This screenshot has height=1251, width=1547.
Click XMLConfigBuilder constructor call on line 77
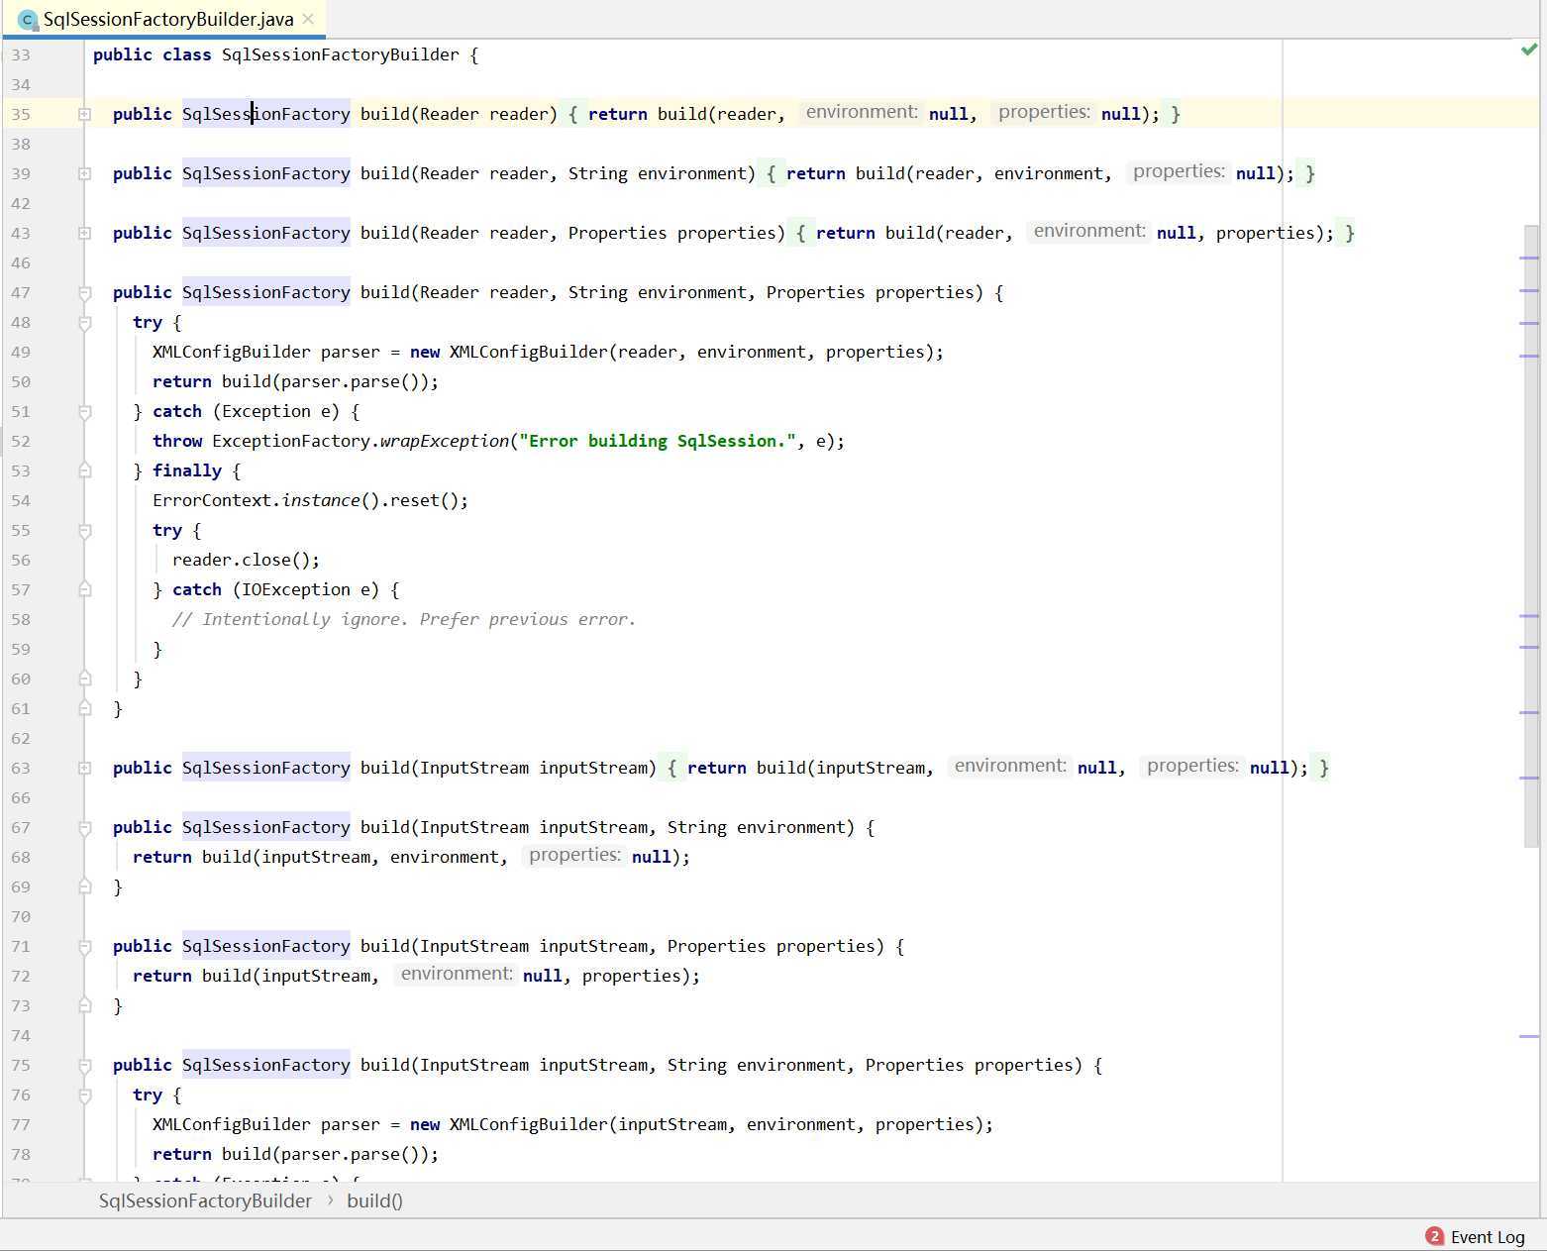(529, 1124)
